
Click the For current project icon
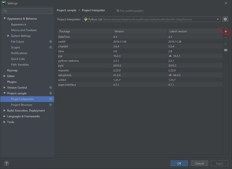click(118, 11)
